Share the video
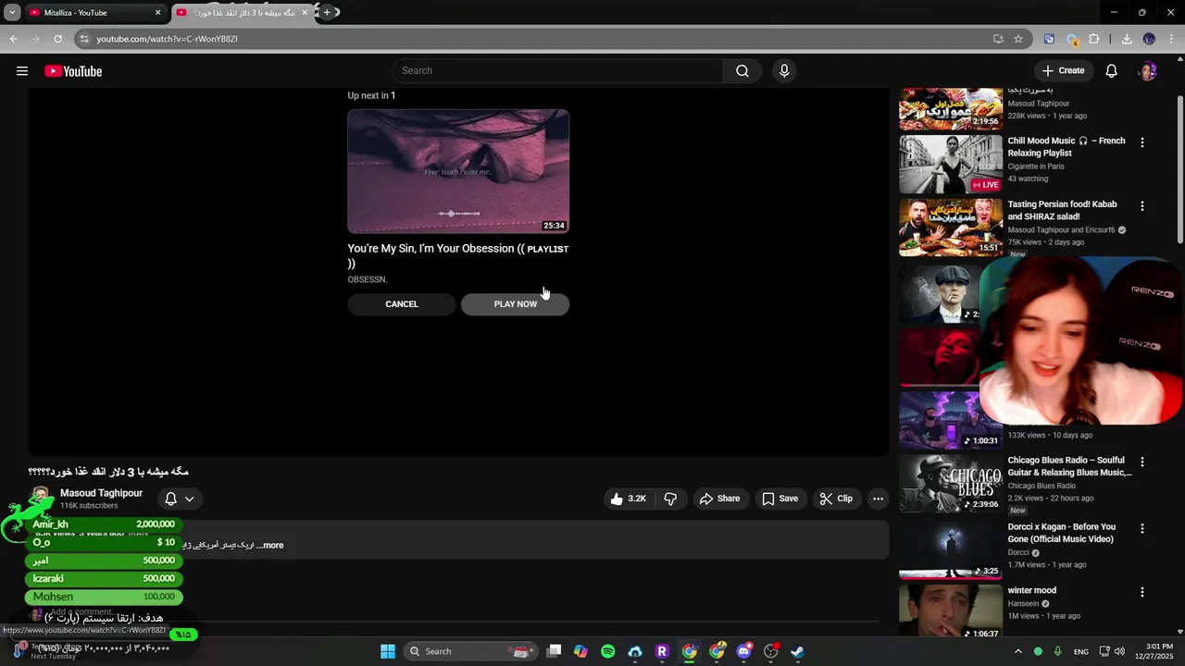Image resolution: width=1185 pixels, height=666 pixels. [x=719, y=499]
